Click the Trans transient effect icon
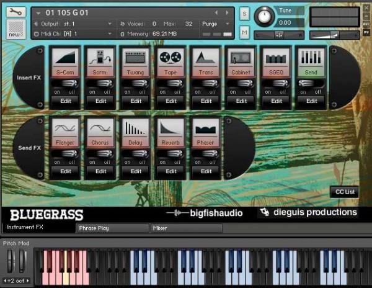Viewport: 372px width, 288px height. [x=206, y=58]
